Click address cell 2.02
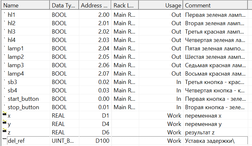 (x=104, y=32)
